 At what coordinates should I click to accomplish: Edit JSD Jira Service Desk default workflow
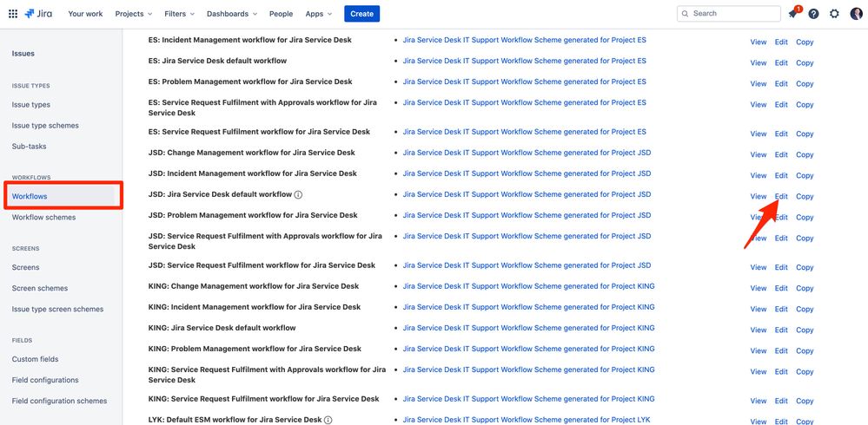781,196
